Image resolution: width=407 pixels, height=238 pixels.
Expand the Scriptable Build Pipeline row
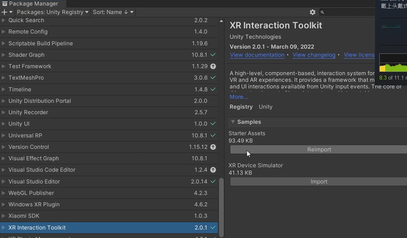click(3, 43)
